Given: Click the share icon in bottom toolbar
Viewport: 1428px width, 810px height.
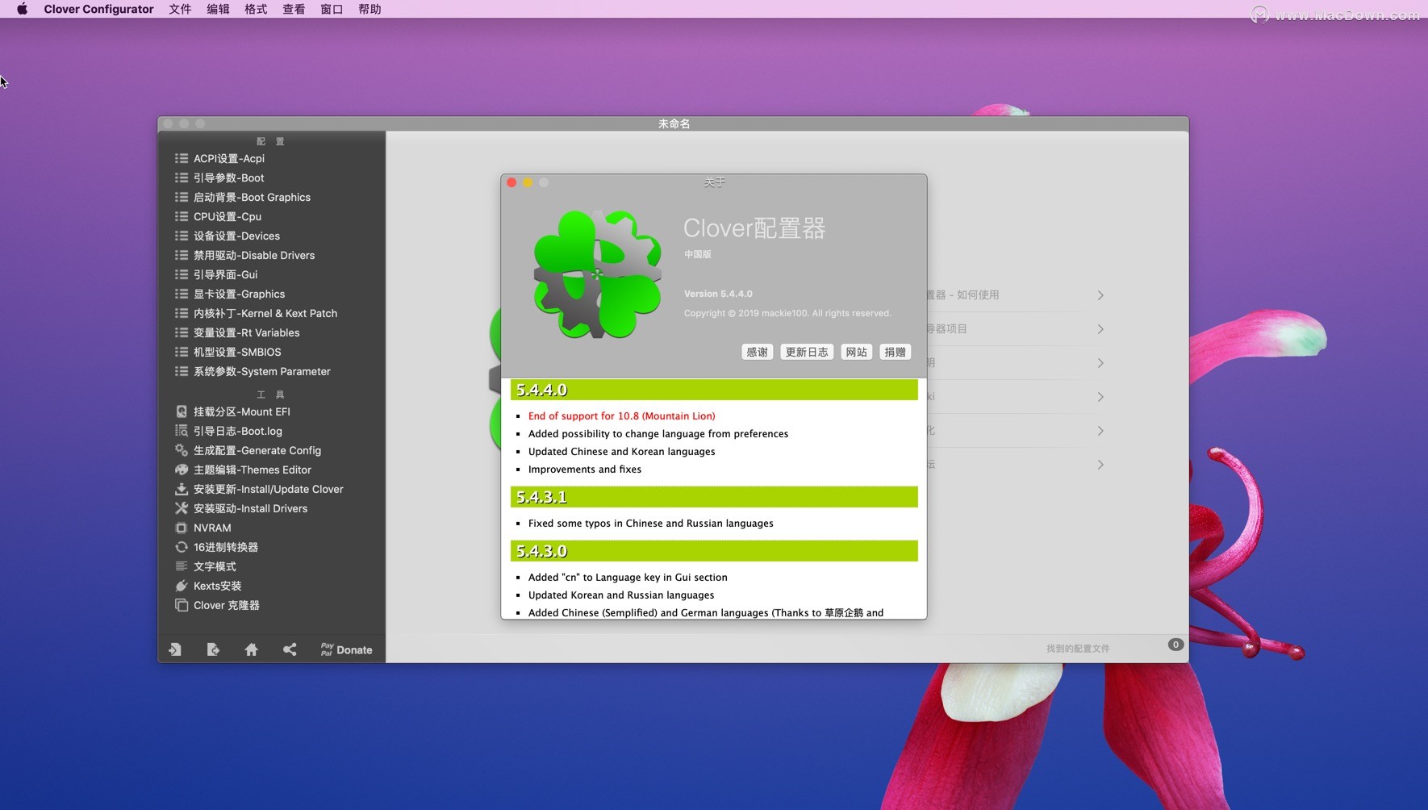Looking at the screenshot, I should pyautogui.click(x=290, y=649).
